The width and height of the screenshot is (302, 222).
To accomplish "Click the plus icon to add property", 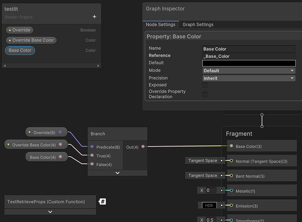I will point(94,17).
